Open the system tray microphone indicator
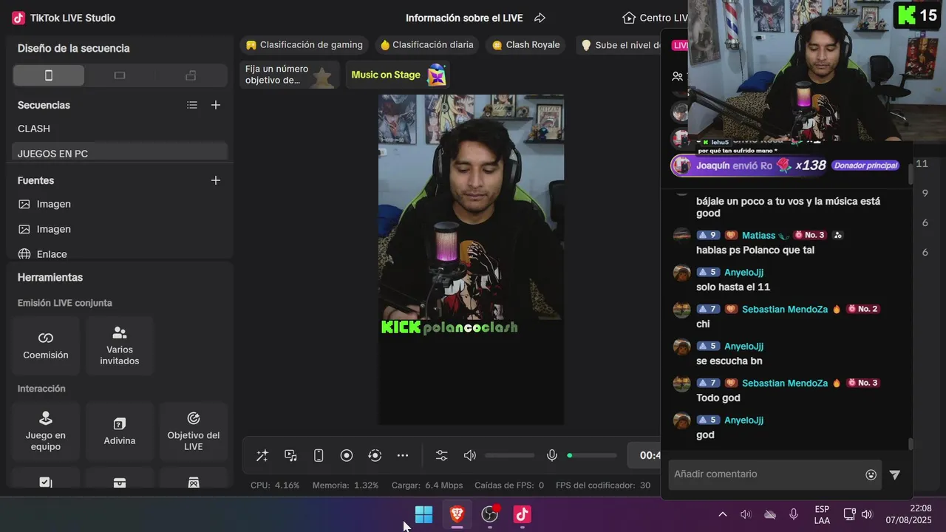Screen dimensions: 946x532 pos(794,514)
